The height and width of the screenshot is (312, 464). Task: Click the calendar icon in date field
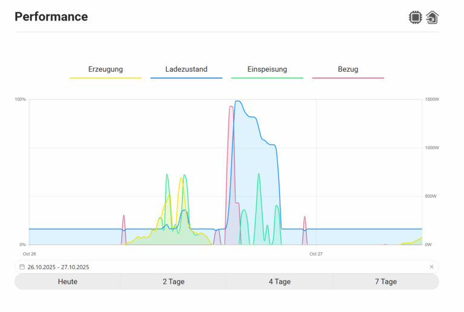coord(22,267)
